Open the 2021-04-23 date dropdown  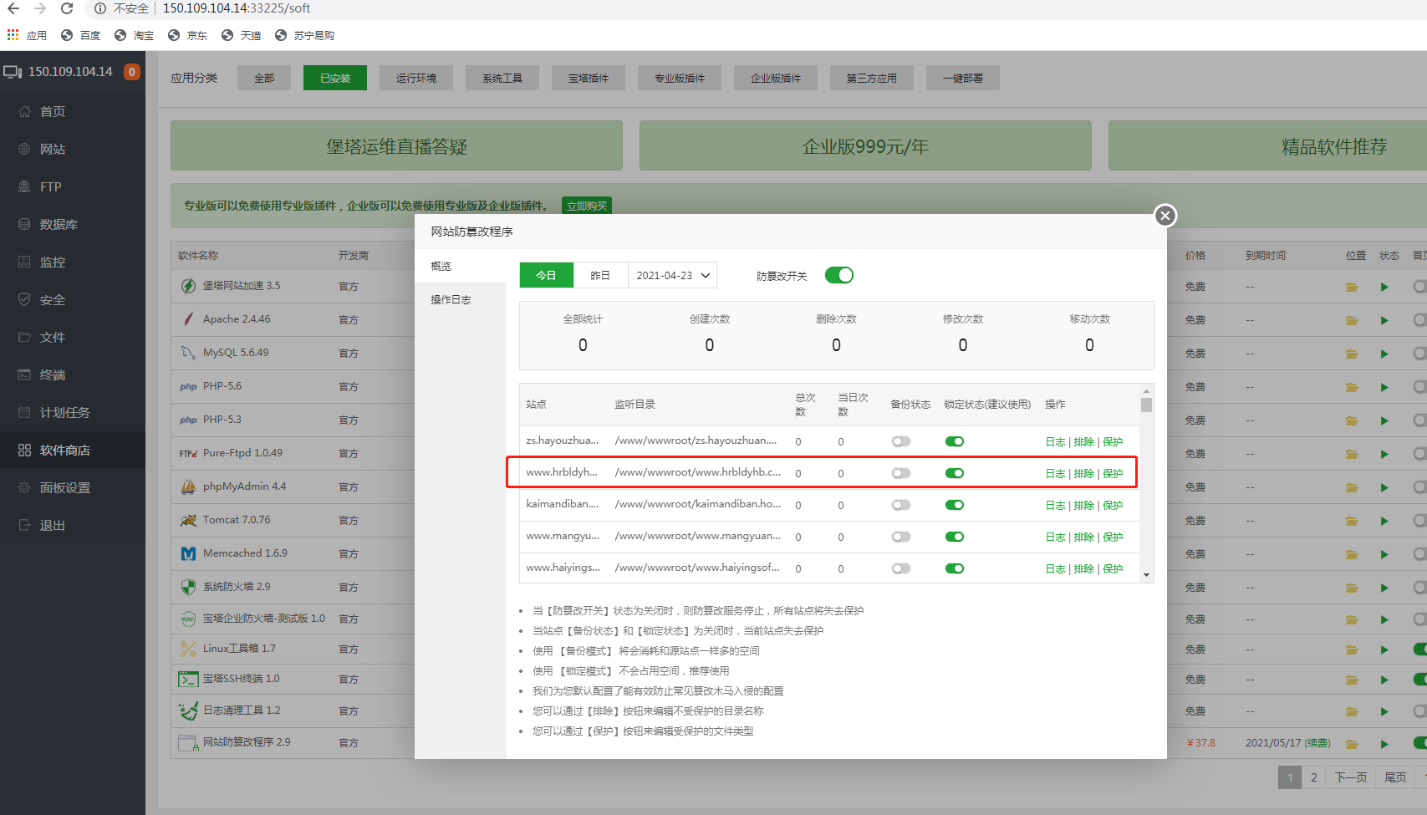[672, 275]
